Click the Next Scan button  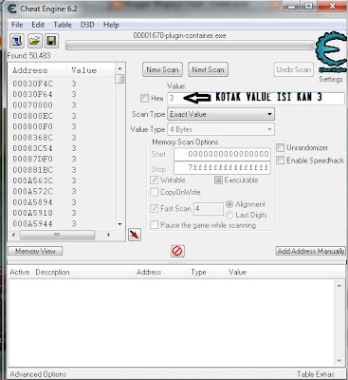(x=208, y=69)
